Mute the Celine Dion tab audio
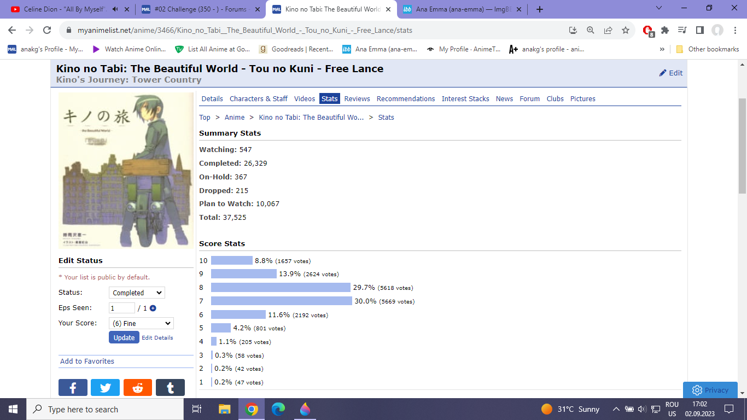The width and height of the screenshot is (747, 420). point(115,9)
